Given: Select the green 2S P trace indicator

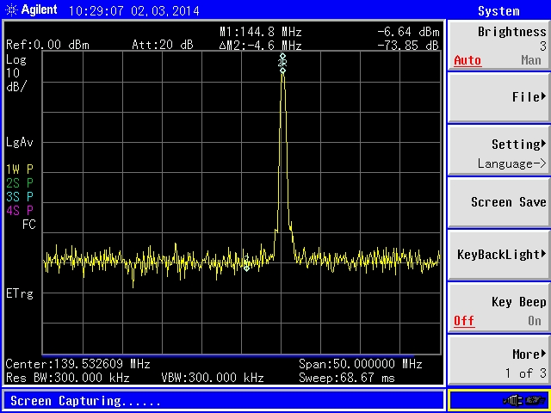Looking at the screenshot, I should [19, 183].
